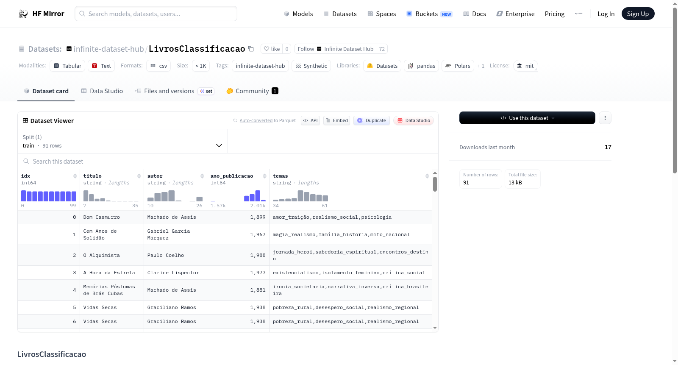The width and height of the screenshot is (678, 365).
Task: Follow Infinite Dataset Hub
Action: point(335,49)
